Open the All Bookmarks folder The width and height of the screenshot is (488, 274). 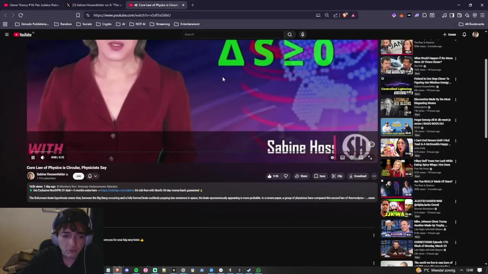472,24
